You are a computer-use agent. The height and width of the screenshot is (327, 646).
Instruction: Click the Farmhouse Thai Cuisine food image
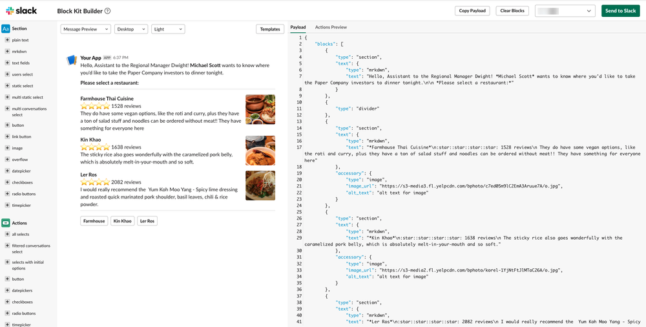tap(260, 109)
